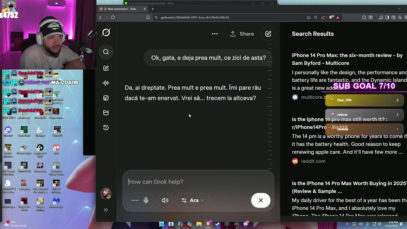The width and height of the screenshot is (407, 229).
Task: Open 'Worth Buying in 2025' search result
Action: click(349, 187)
